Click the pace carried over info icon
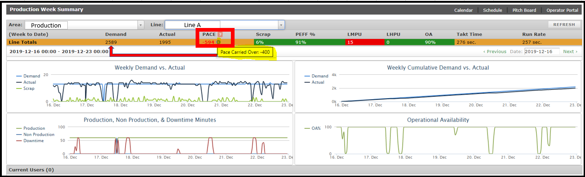 [x=219, y=42]
